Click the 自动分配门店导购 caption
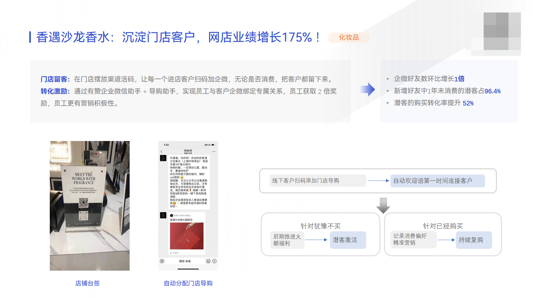This screenshot has height=298, width=533. coord(188,283)
